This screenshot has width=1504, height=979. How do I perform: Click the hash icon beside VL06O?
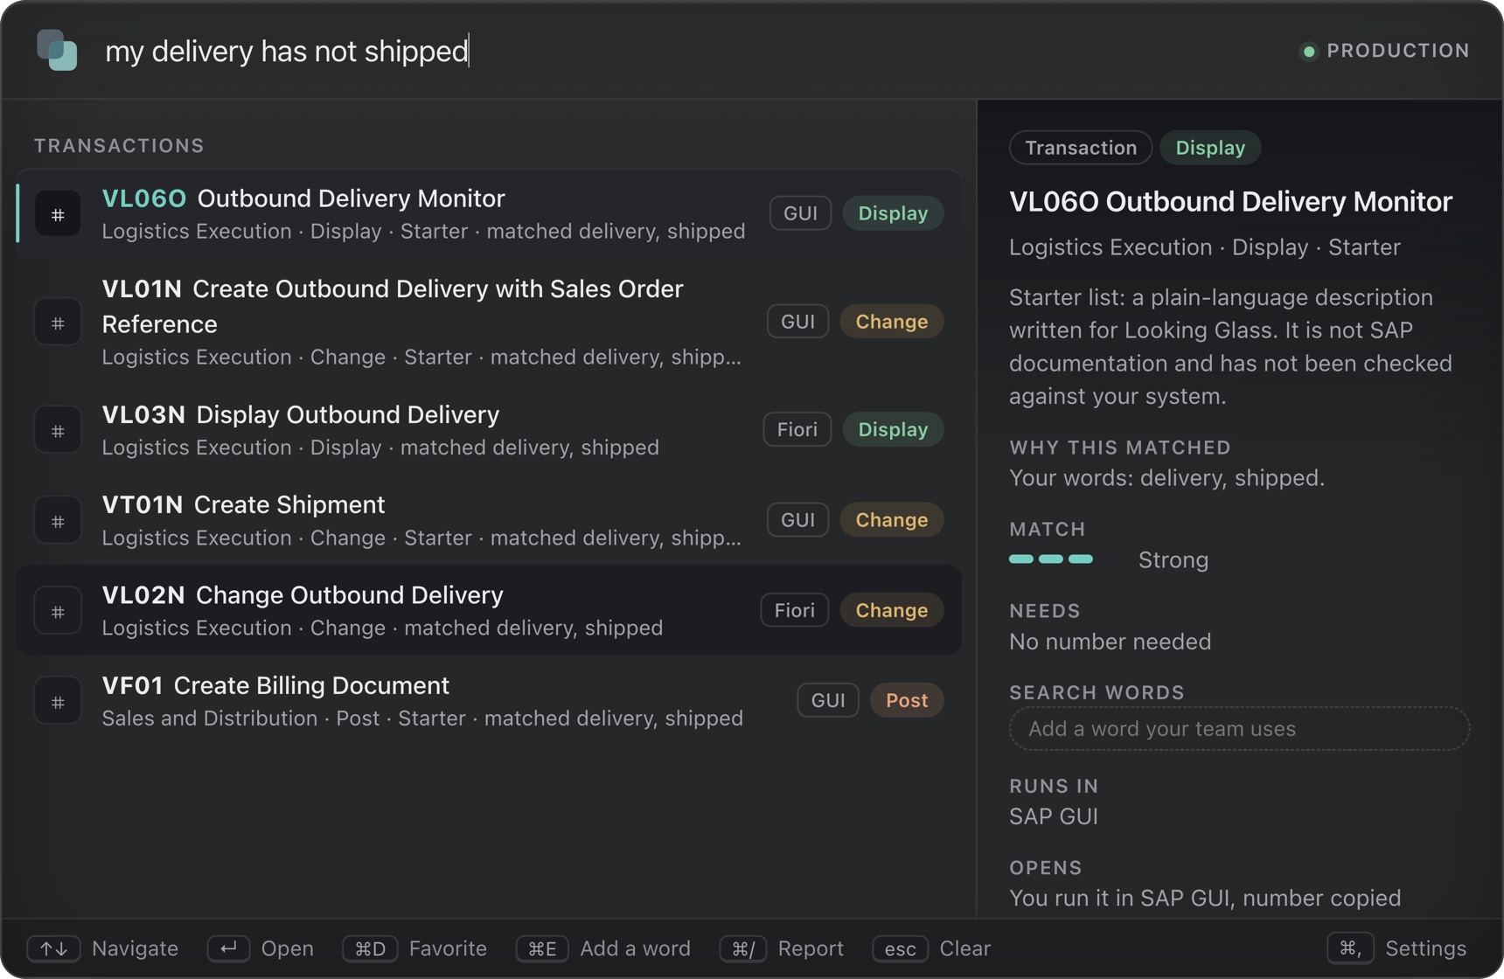[58, 214]
